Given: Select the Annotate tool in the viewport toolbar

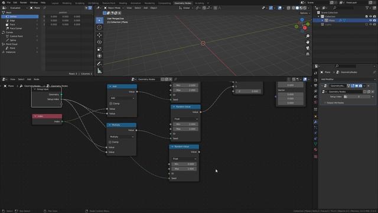Looking at the screenshot, I should [99, 64].
